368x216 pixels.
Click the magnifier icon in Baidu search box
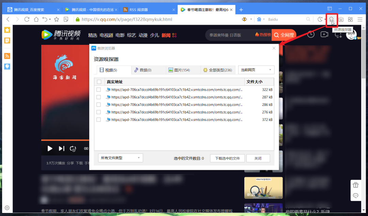pos(308,19)
